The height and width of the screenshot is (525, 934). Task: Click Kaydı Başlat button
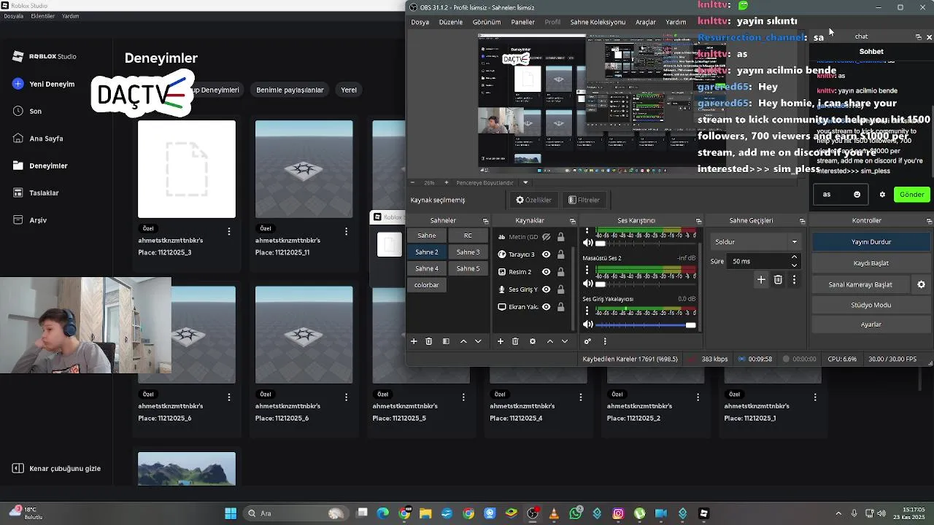coord(871,263)
